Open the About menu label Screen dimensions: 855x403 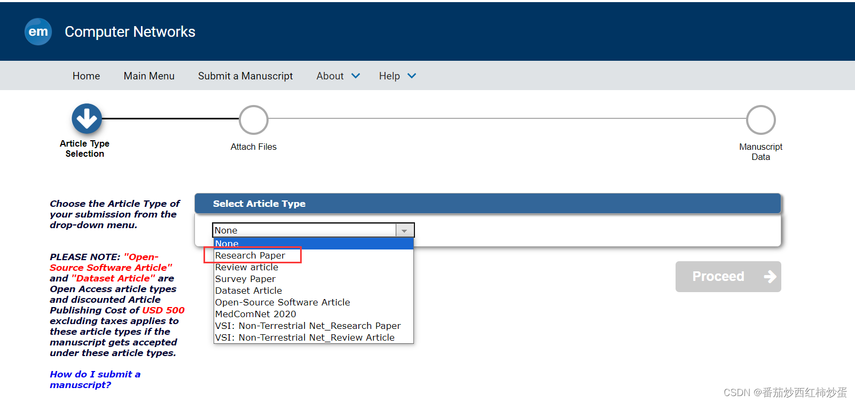point(330,76)
